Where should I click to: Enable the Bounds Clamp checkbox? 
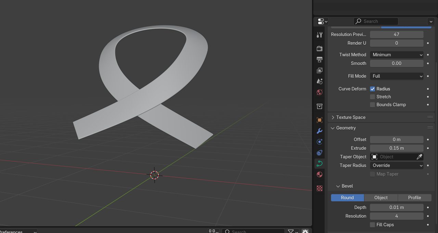tap(373, 104)
